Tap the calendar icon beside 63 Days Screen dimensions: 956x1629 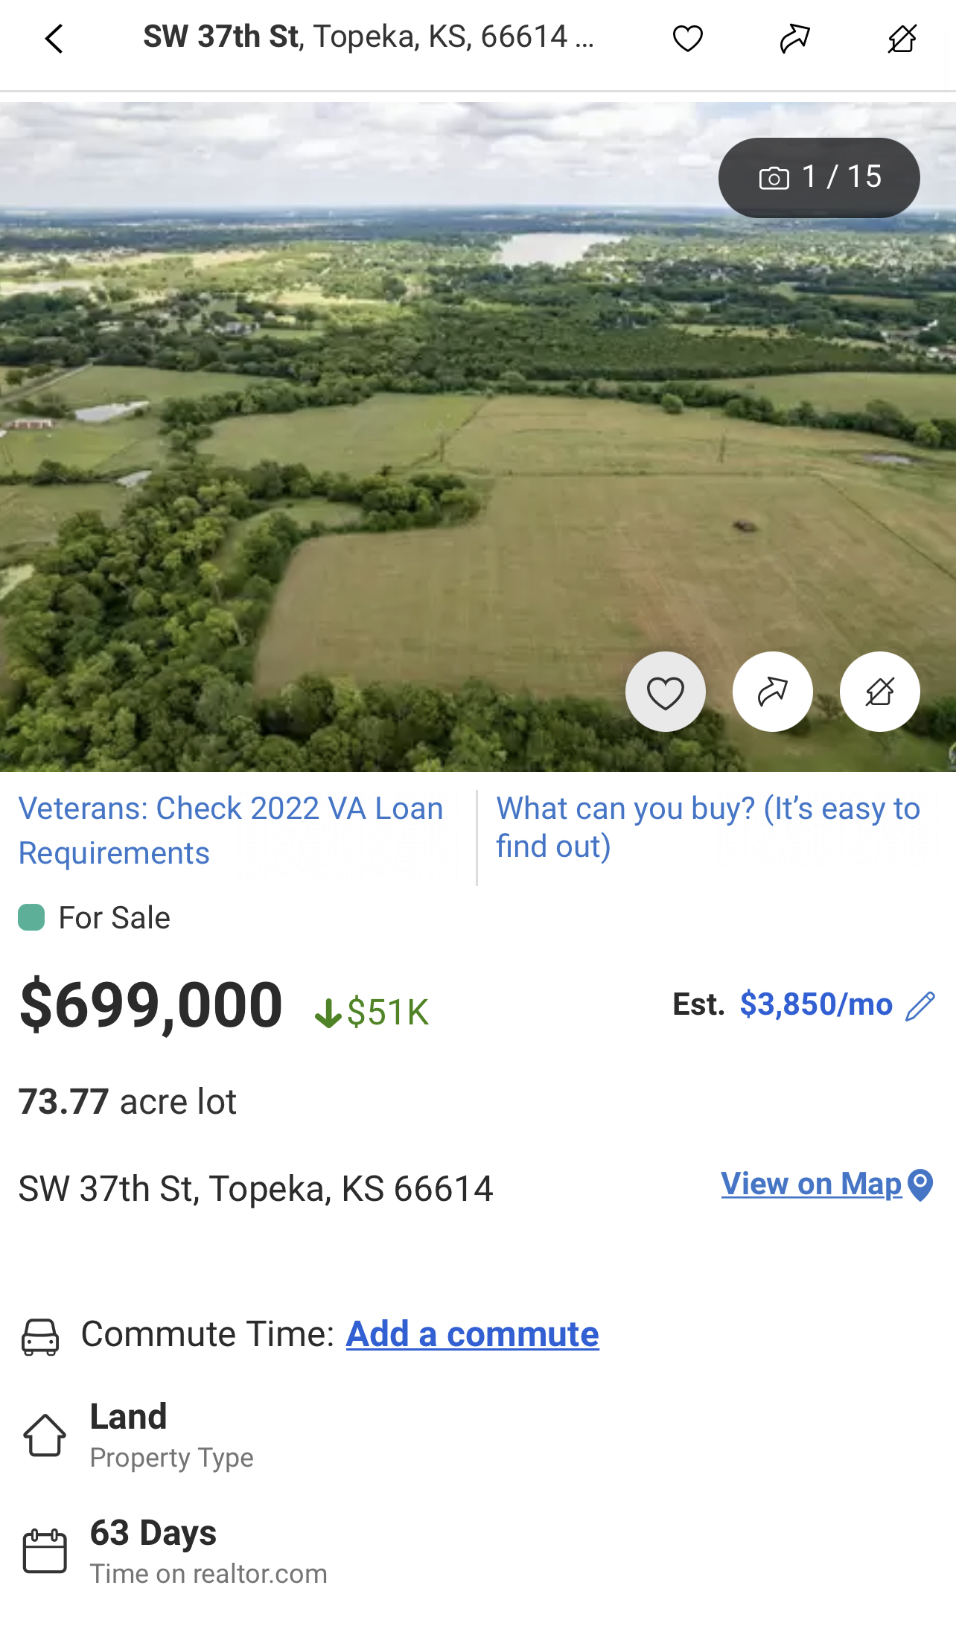pos(45,1551)
